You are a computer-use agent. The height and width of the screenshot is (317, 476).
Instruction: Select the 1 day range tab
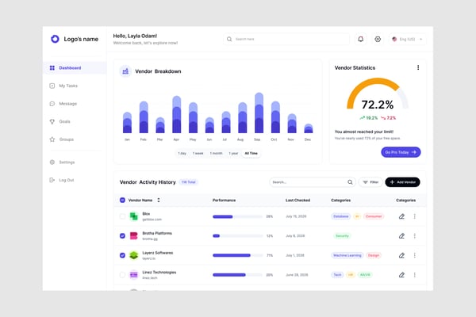point(182,154)
